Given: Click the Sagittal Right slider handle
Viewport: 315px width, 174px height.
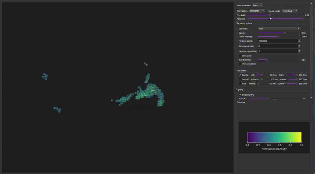Looking at the screenshot, I should [x=296, y=75].
